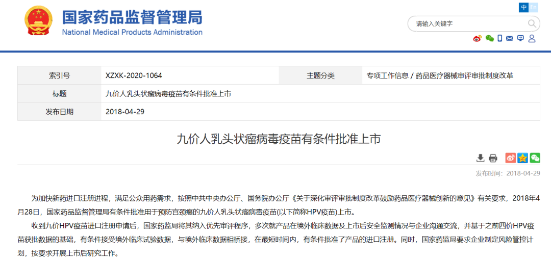The height and width of the screenshot is (259, 551).
Task: Click the National Emblem logo
Action: tap(39, 21)
